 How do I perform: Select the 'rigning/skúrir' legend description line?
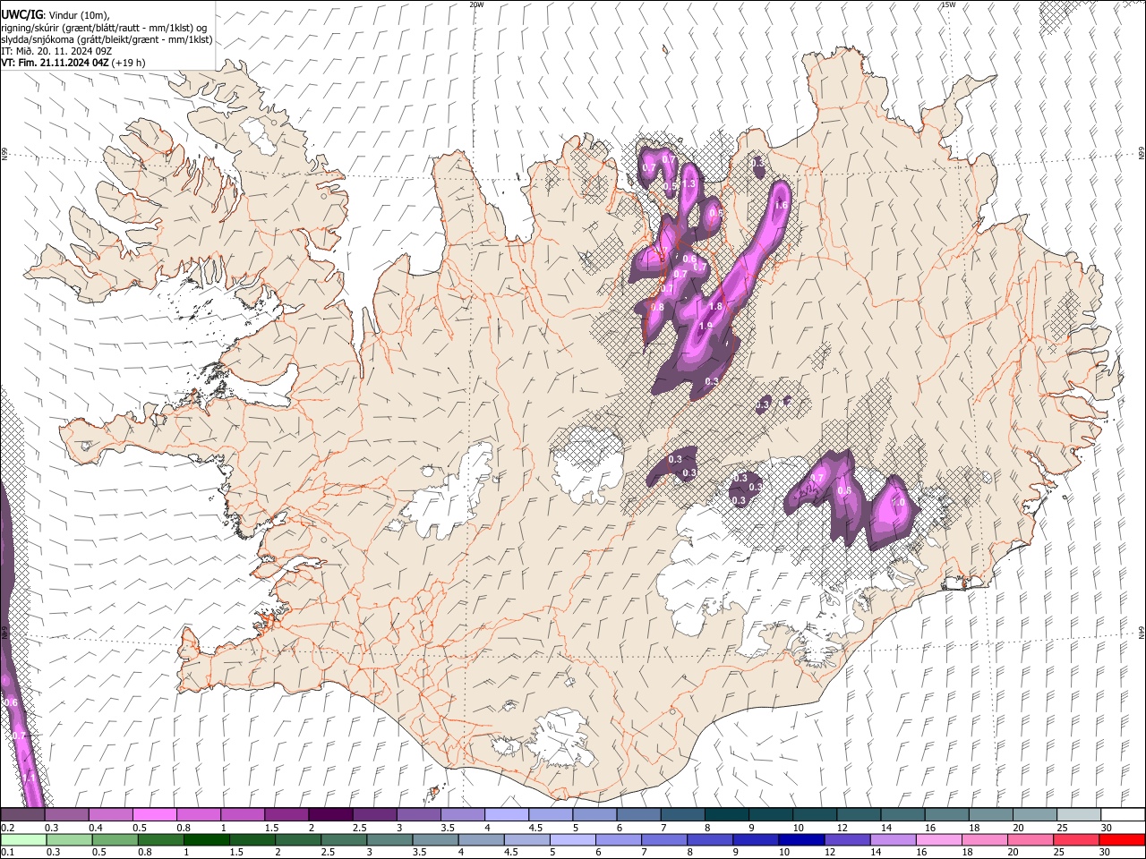click(x=106, y=28)
